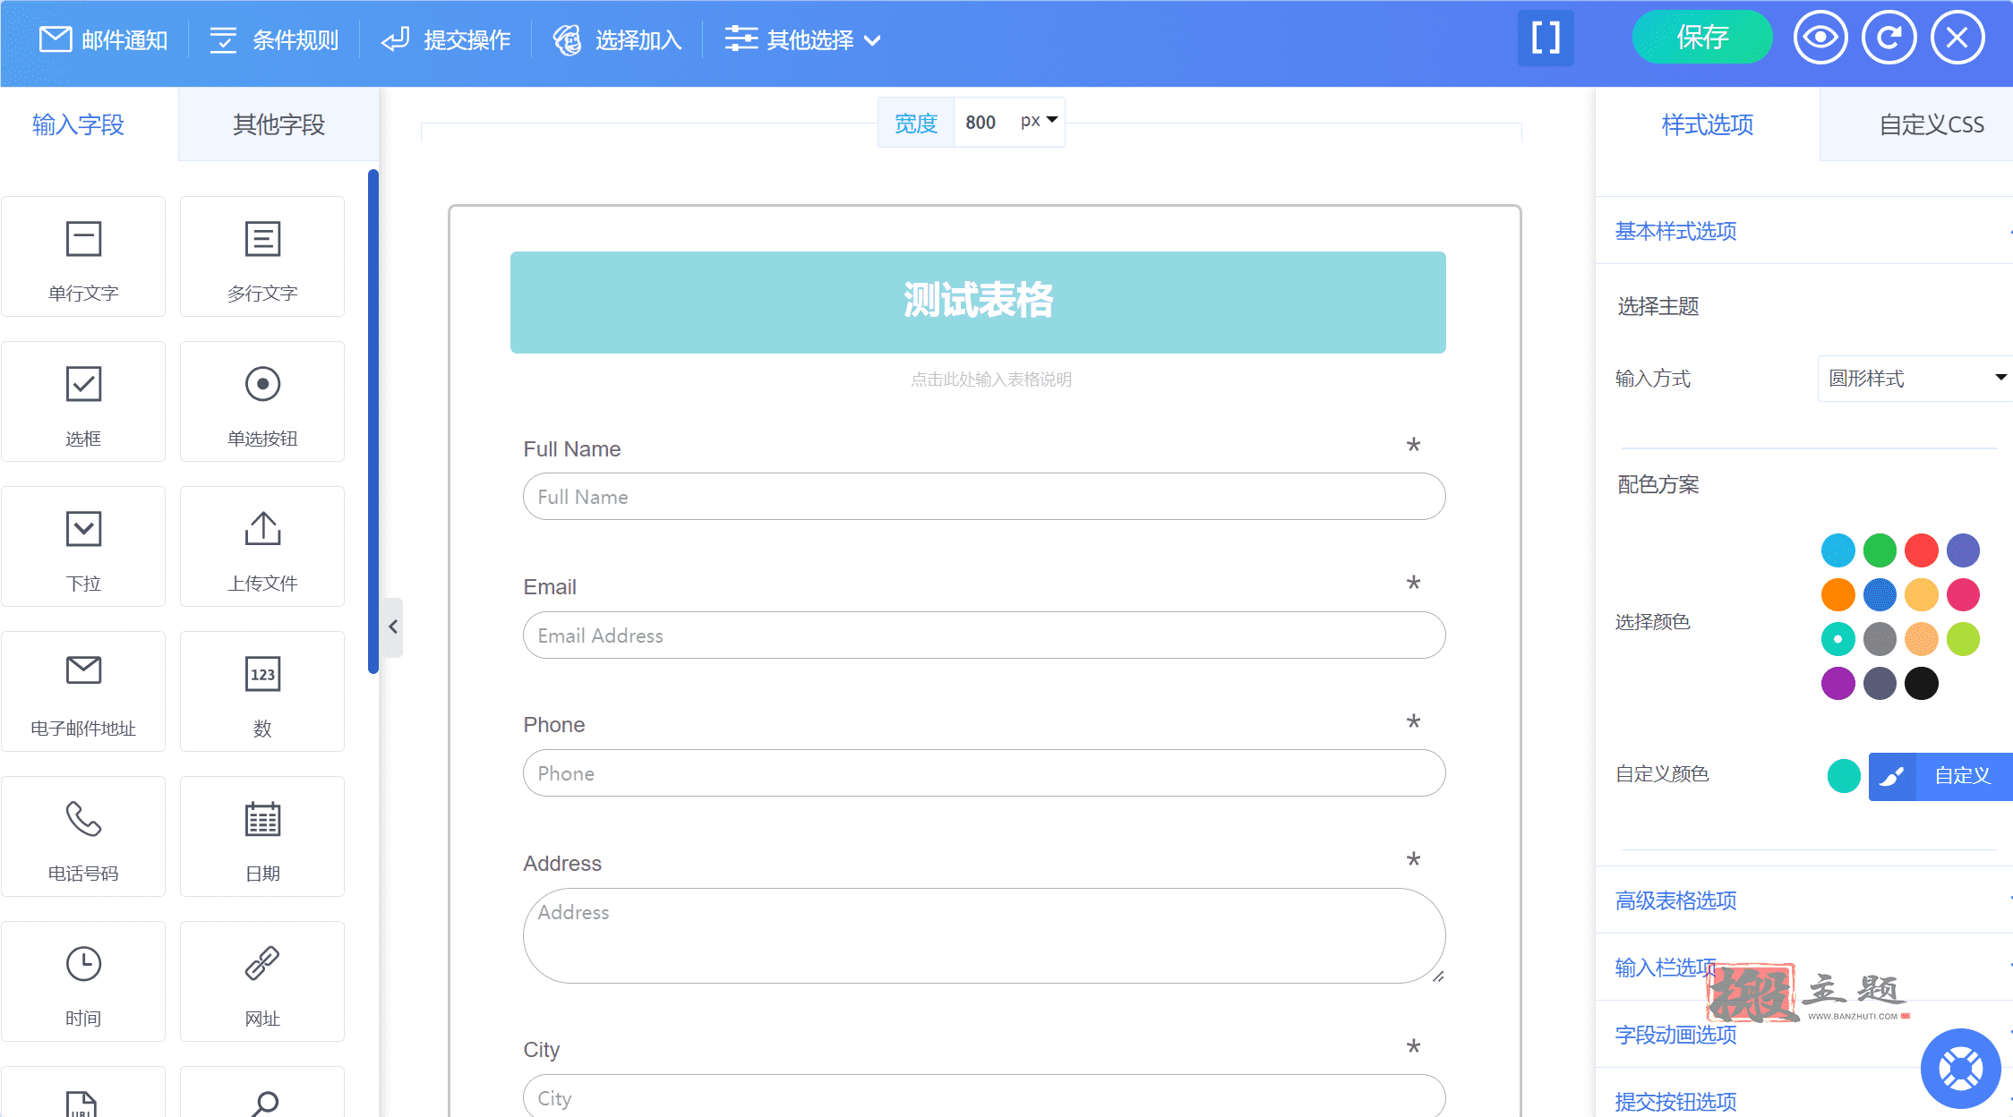Click the refresh circular arrow icon
Image resolution: width=2013 pixels, height=1117 pixels.
(1889, 38)
